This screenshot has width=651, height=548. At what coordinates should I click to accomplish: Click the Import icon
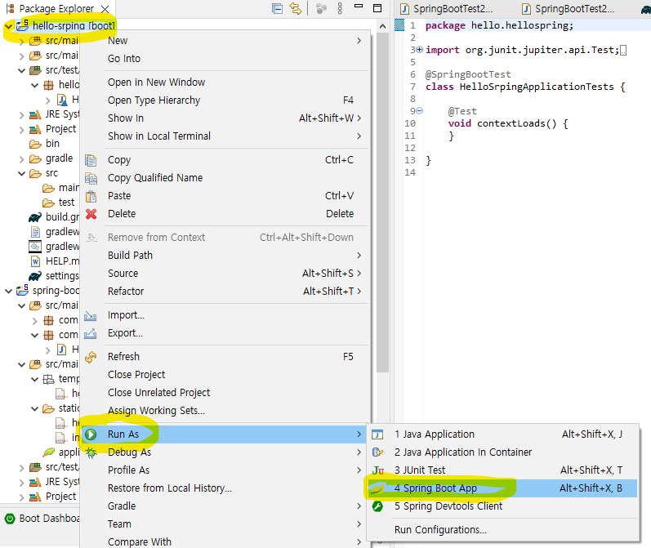(x=91, y=316)
